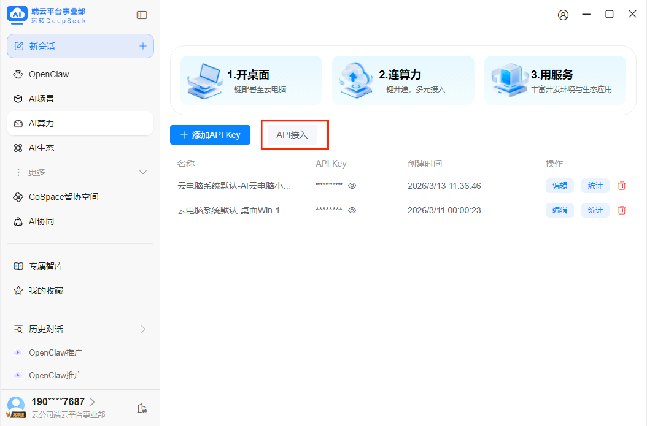
Task: Collapse the sidebar panel icon
Action: [141, 15]
